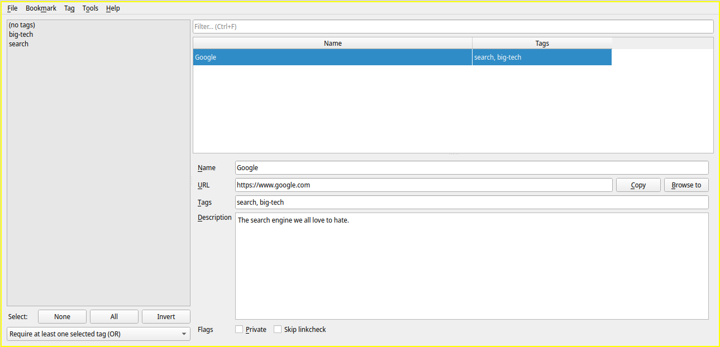Image resolution: width=720 pixels, height=347 pixels.
Task: Click the Browse to button
Action: click(x=686, y=185)
